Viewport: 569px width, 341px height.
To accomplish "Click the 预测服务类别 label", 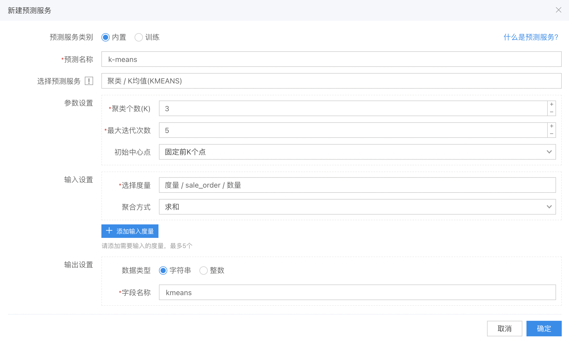I will pos(71,37).
